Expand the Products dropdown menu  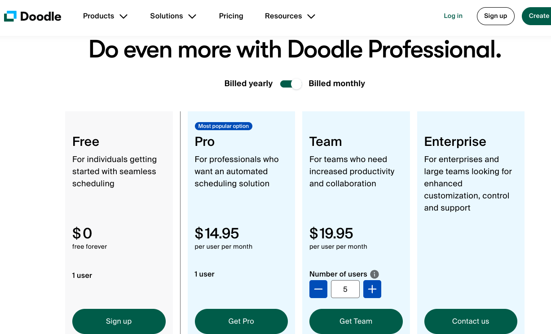pos(105,16)
